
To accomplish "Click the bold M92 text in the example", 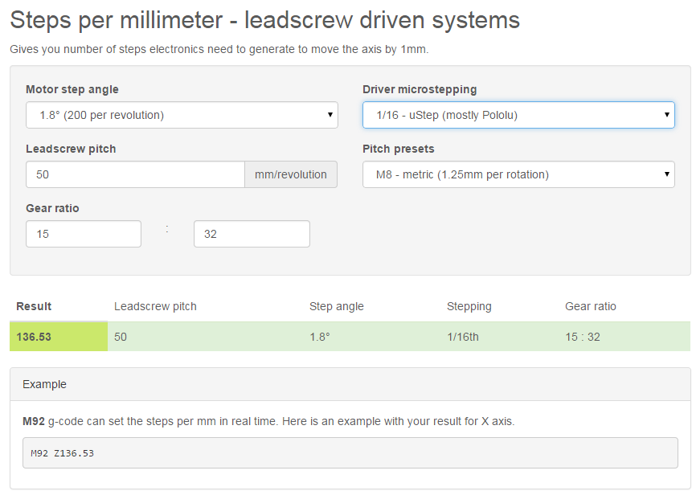I will coord(33,421).
